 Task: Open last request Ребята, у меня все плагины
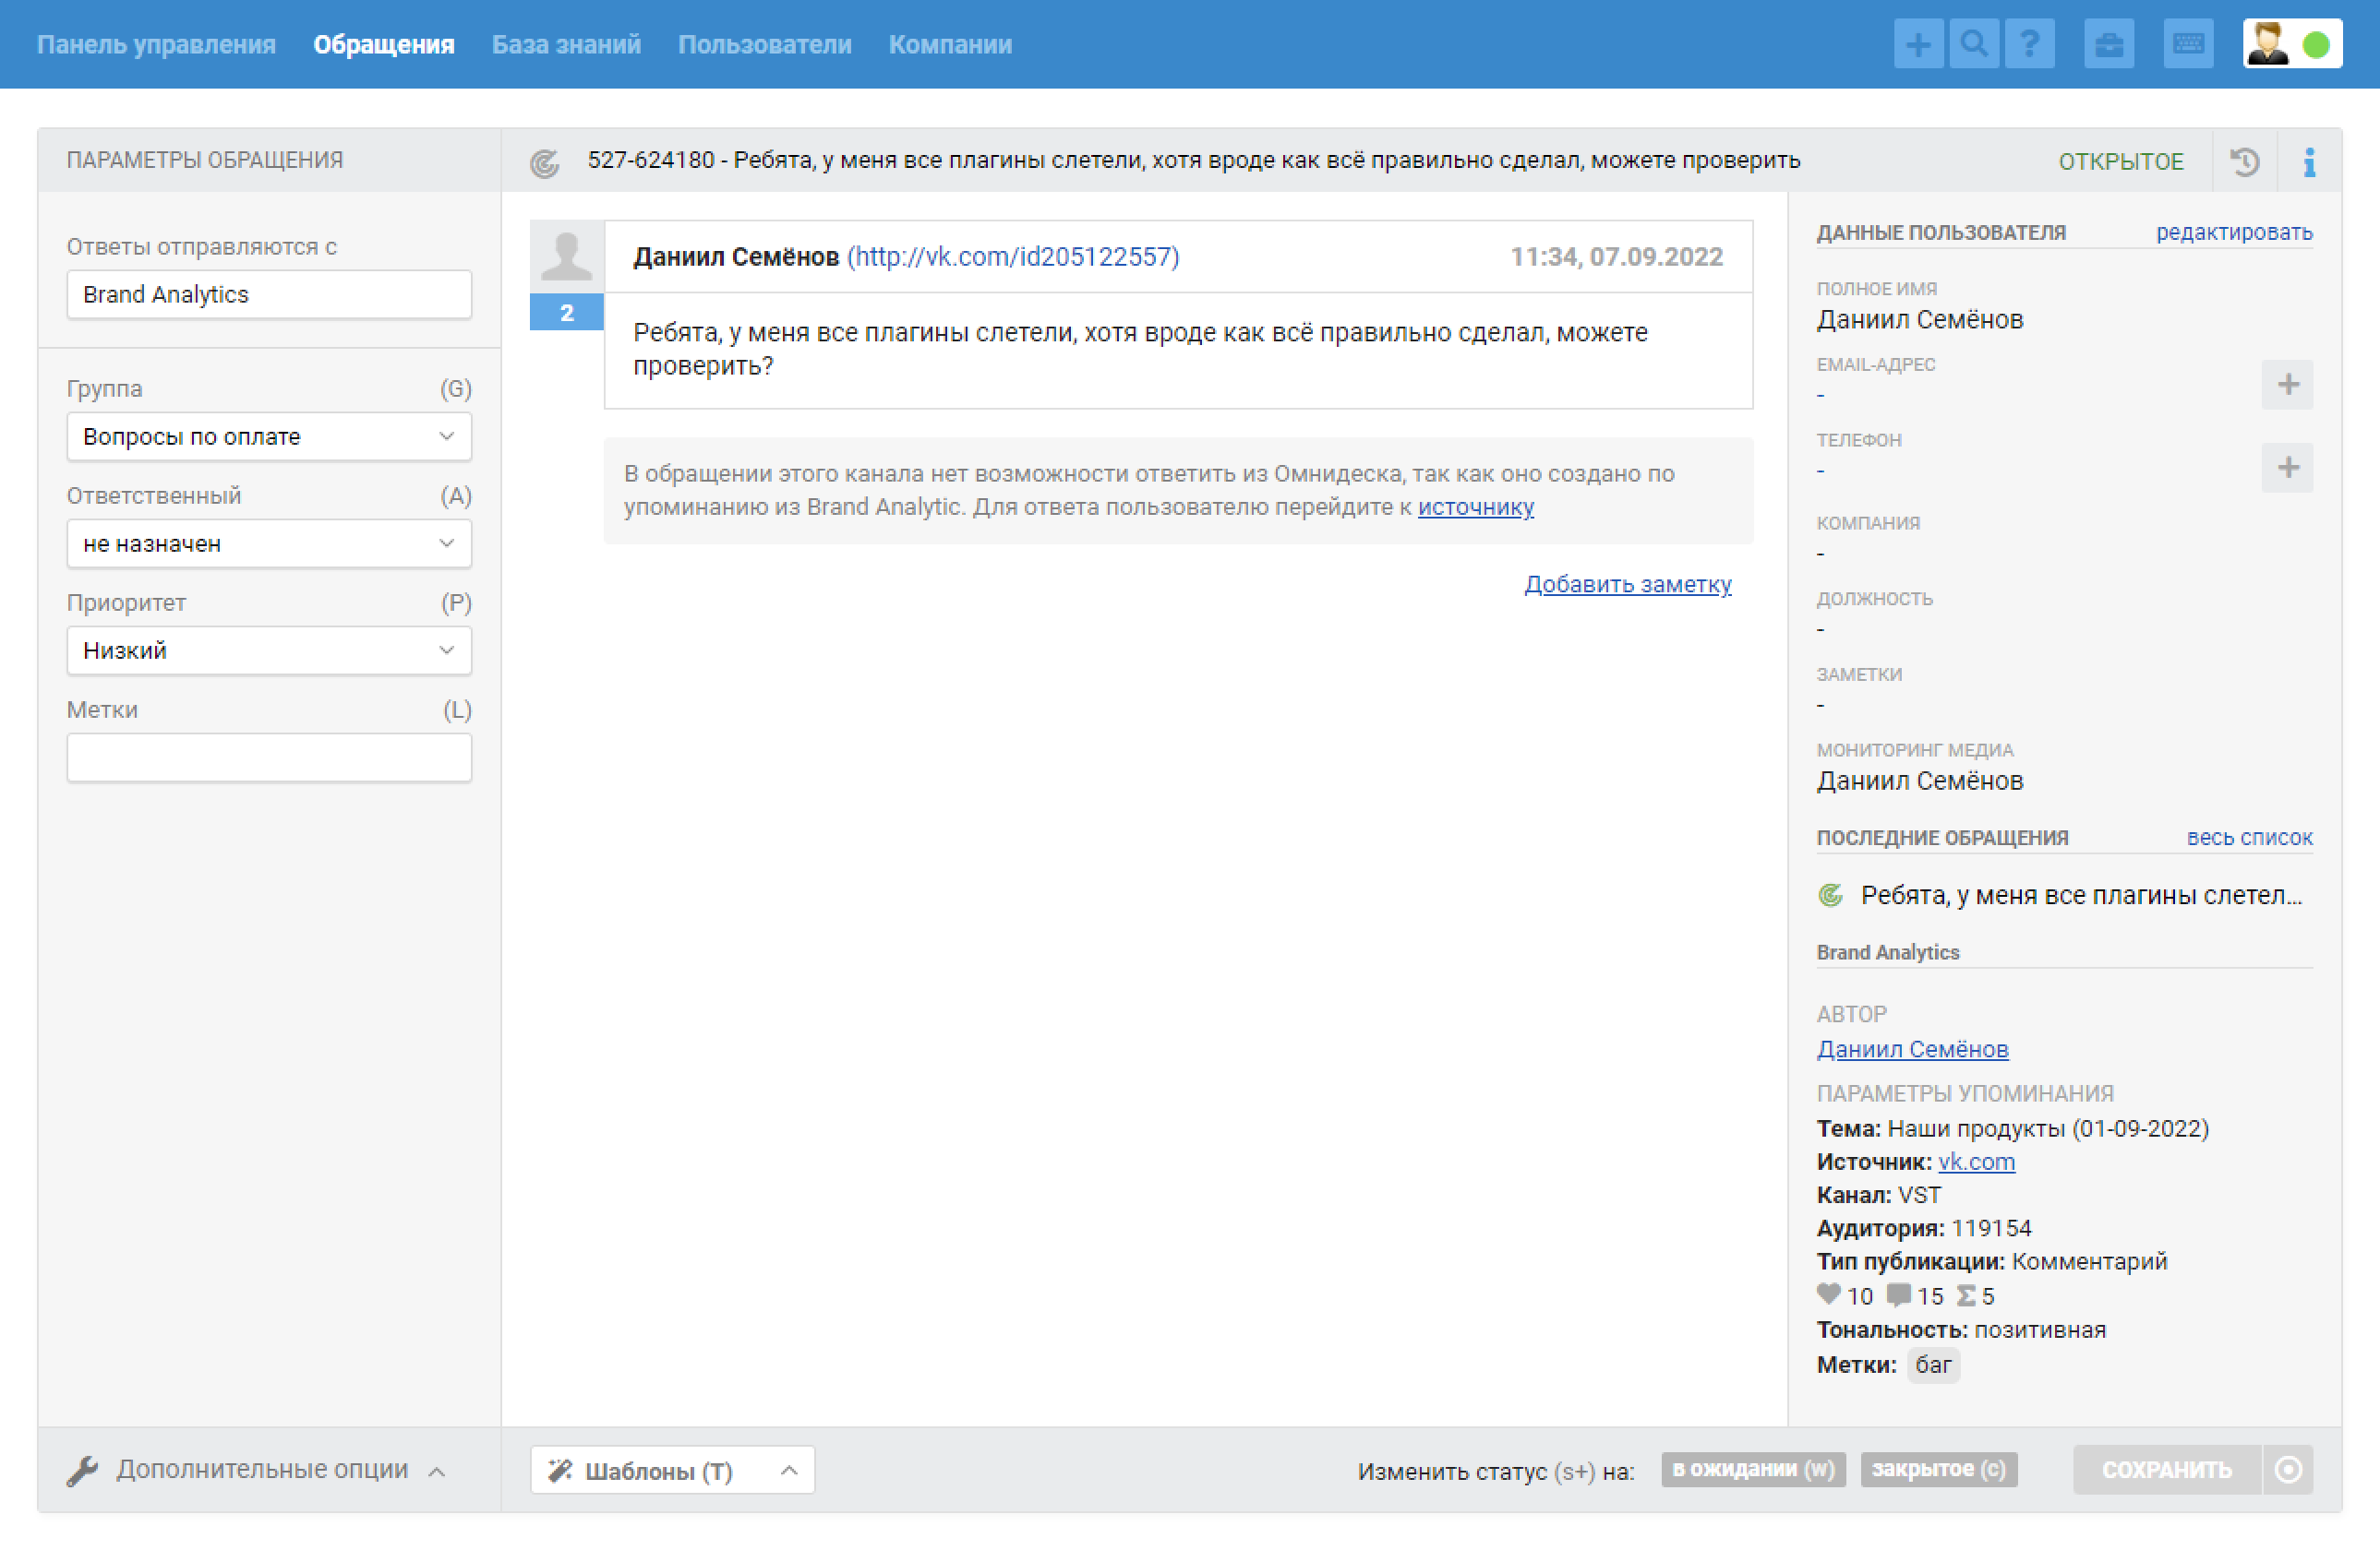tap(2081, 896)
